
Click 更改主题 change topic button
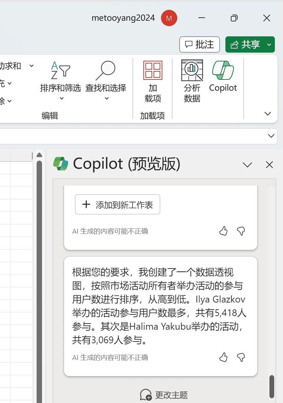click(x=164, y=395)
